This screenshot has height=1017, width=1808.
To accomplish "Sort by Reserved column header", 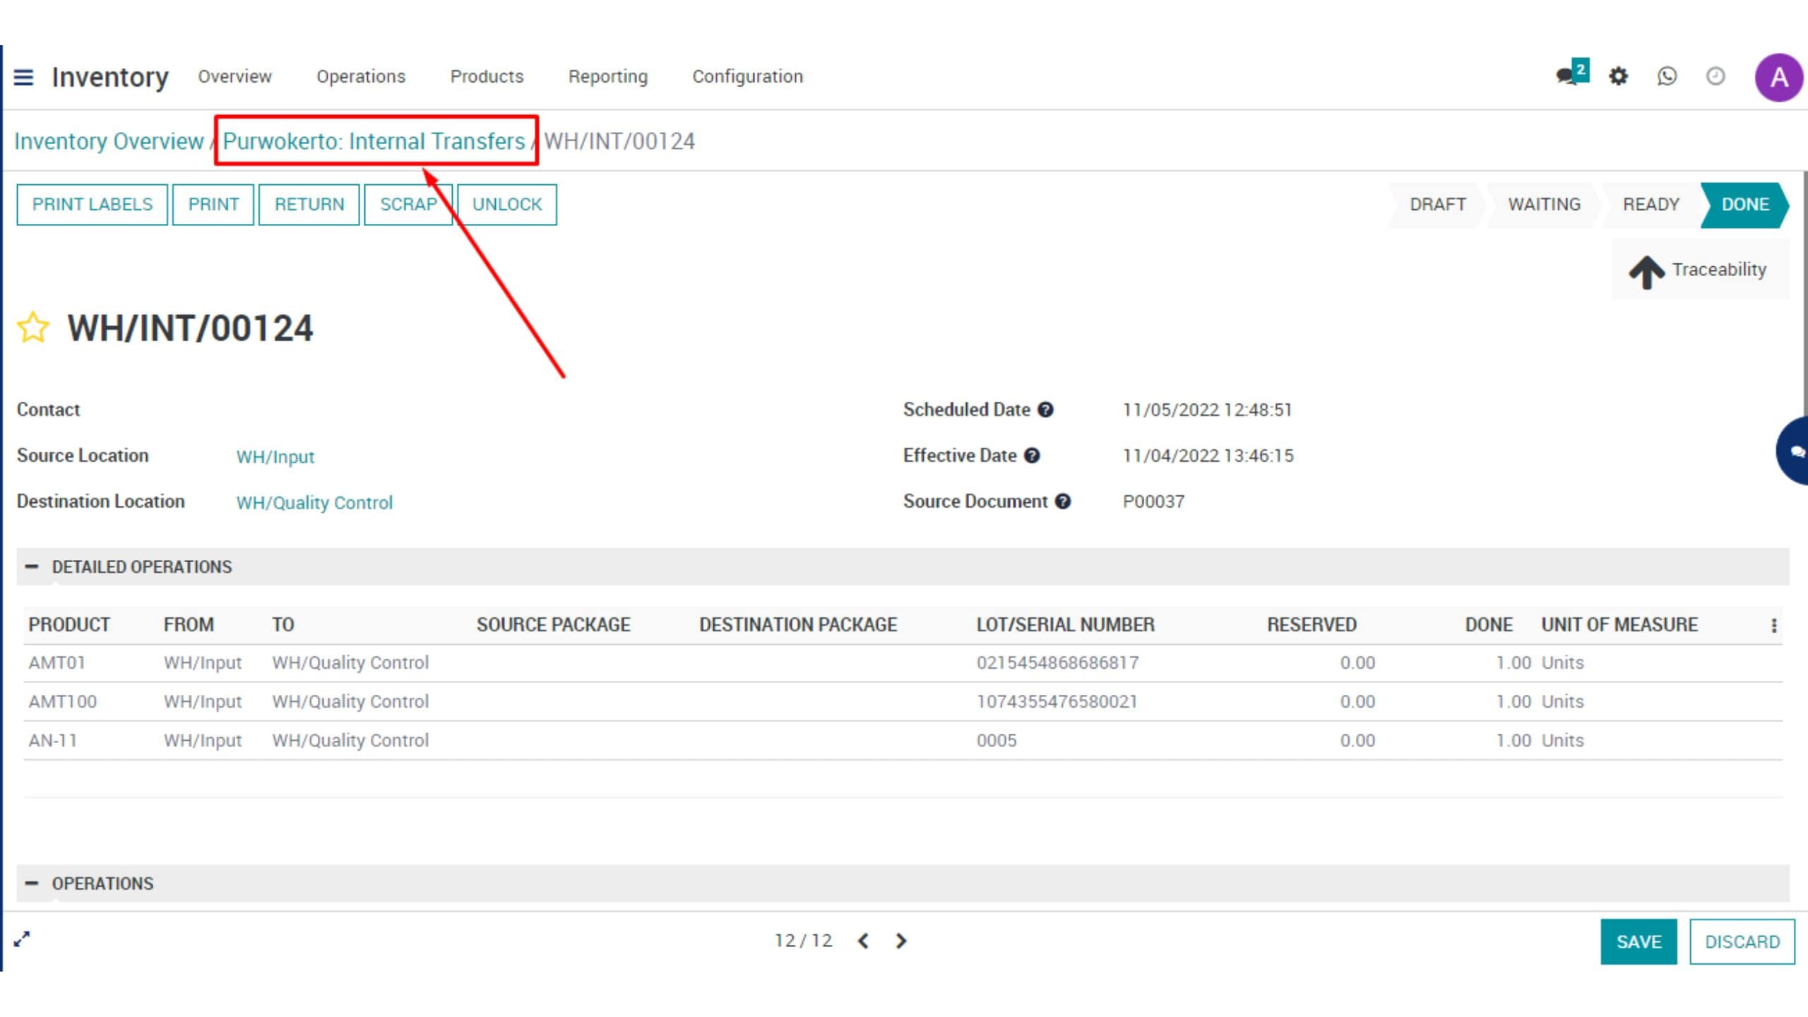I will [x=1312, y=625].
